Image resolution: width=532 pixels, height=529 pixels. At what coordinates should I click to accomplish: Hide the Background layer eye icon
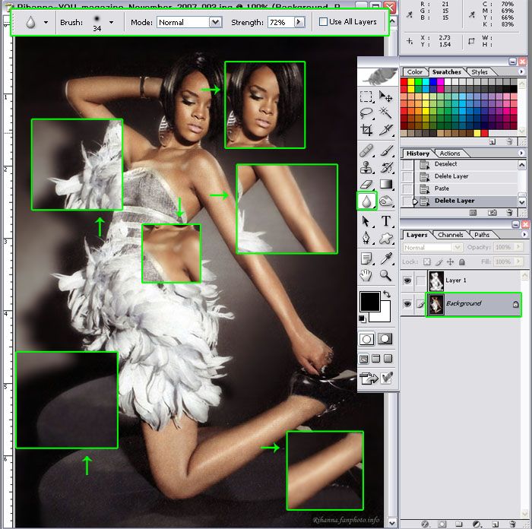[x=407, y=304]
